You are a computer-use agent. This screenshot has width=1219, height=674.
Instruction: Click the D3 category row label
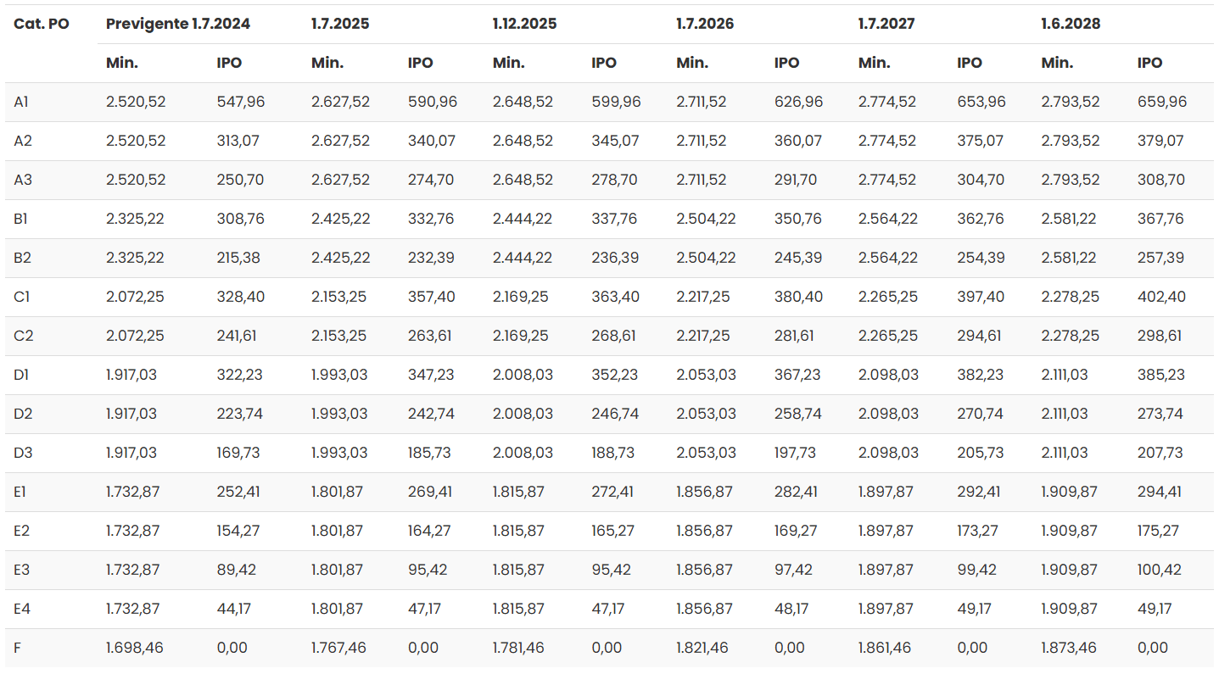23,453
